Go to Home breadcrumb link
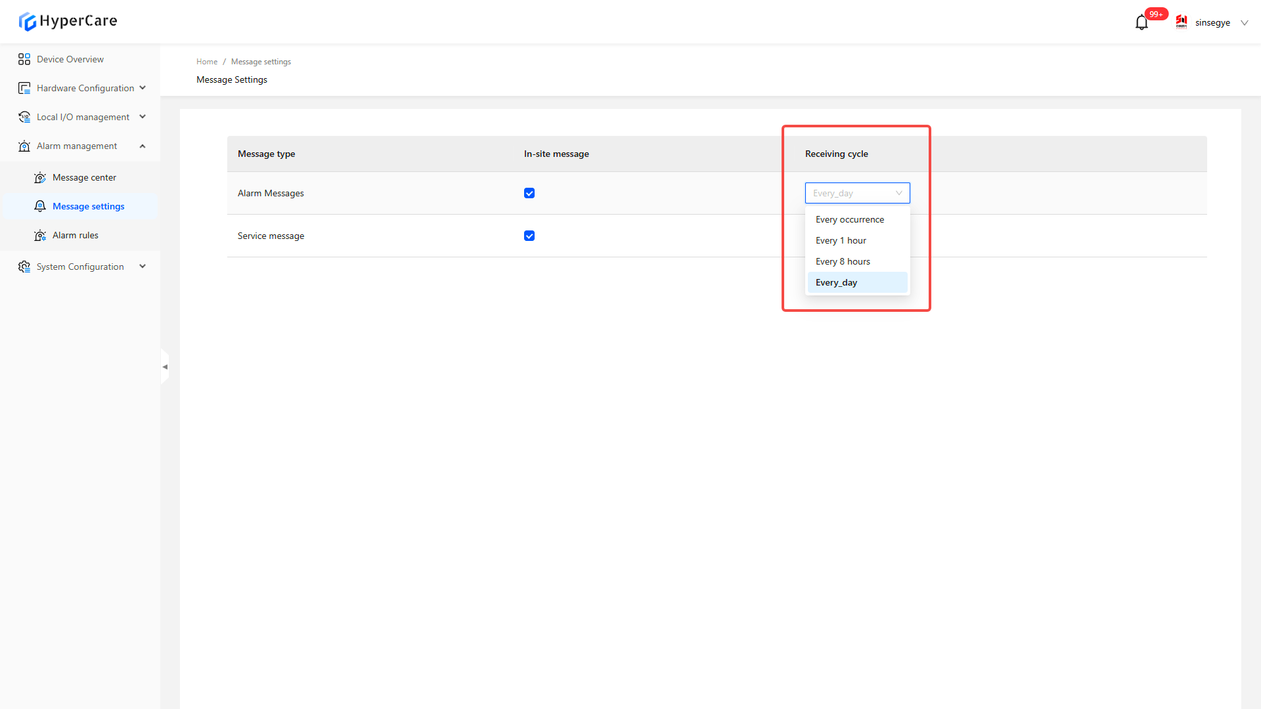 (x=206, y=62)
